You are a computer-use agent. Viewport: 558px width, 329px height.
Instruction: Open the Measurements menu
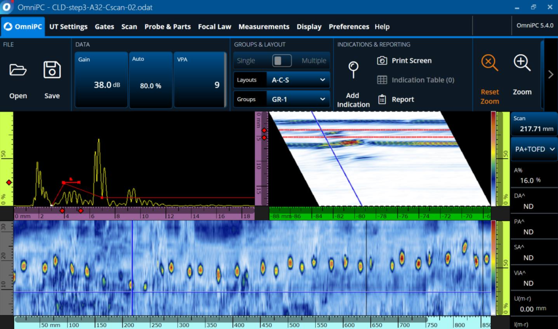point(263,27)
